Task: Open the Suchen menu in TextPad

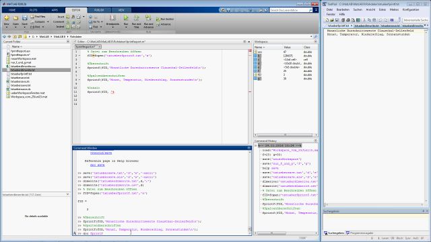Action: [358, 9]
